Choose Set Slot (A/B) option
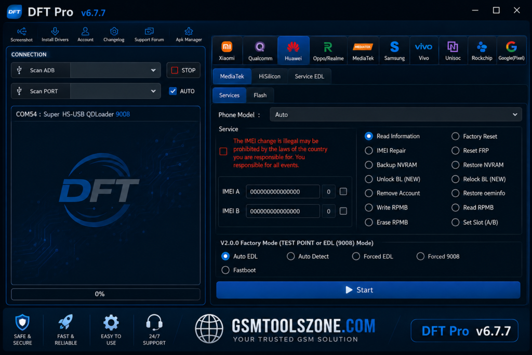Screen dimensions: 532x355 [x=455, y=222]
